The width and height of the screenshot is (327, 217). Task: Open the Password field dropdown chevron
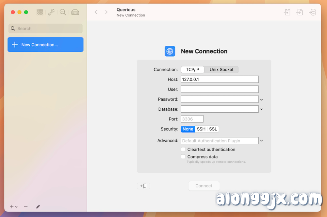point(262,99)
